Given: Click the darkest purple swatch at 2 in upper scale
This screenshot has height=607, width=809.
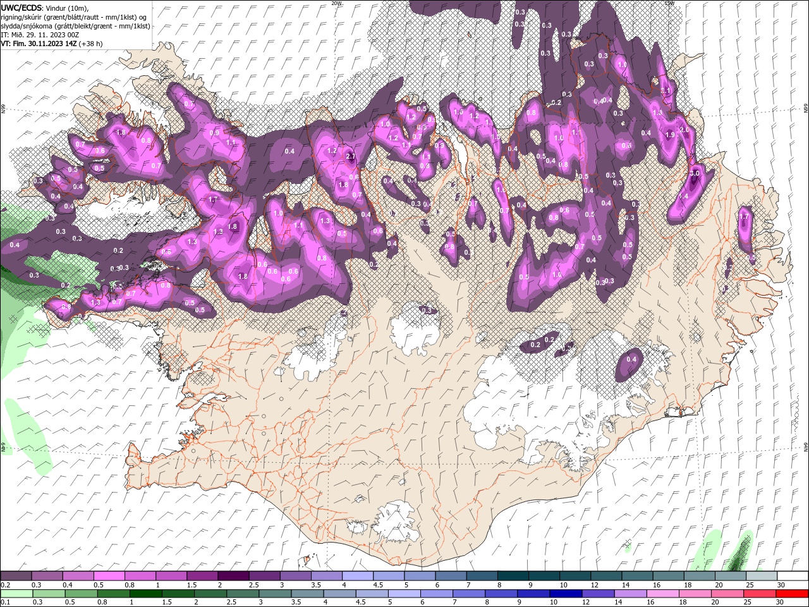Looking at the screenshot, I should pyautogui.click(x=233, y=576).
